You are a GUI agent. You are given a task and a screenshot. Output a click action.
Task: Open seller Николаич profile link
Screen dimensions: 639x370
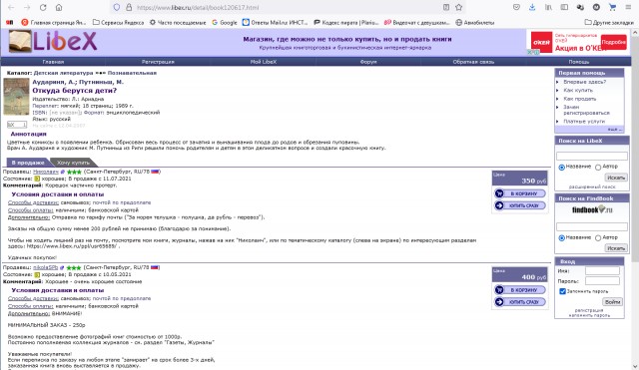tap(46, 172)
